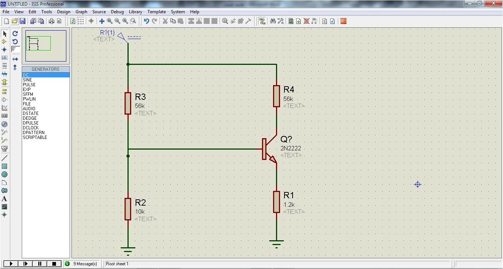
Task: Zoom to view entire sheet
Action: pos(125,21)
